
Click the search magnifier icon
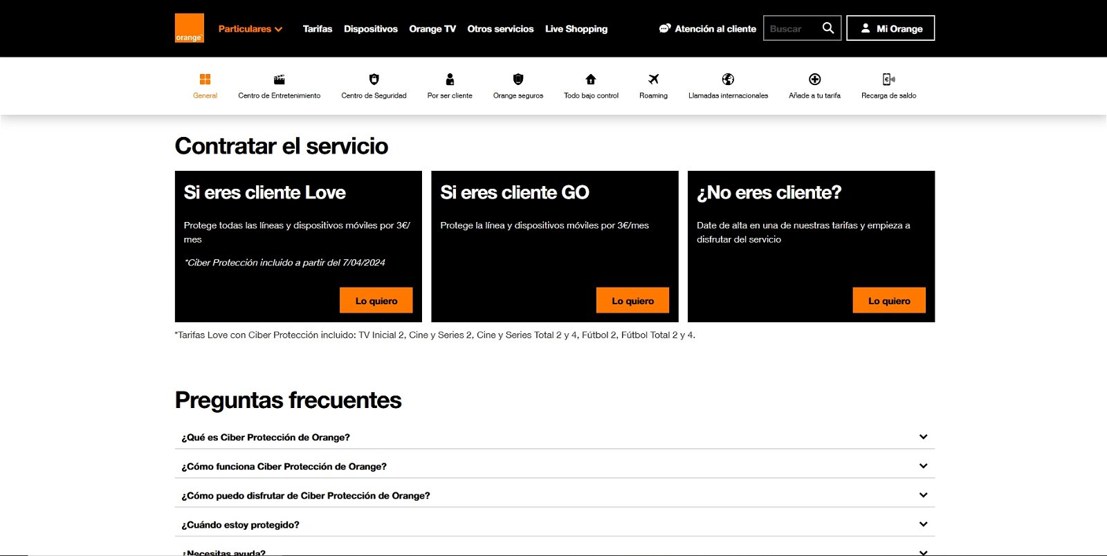click(828, 28)
